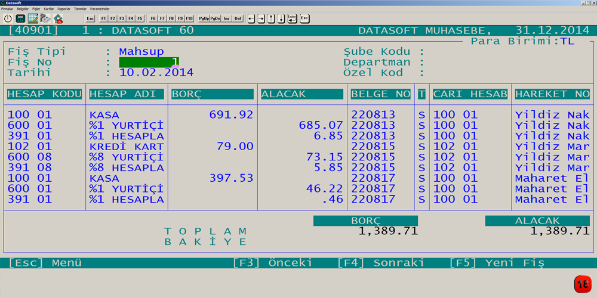Click the Enter key icon
Screen dimensions: 597x298
[x=292, y=18]
